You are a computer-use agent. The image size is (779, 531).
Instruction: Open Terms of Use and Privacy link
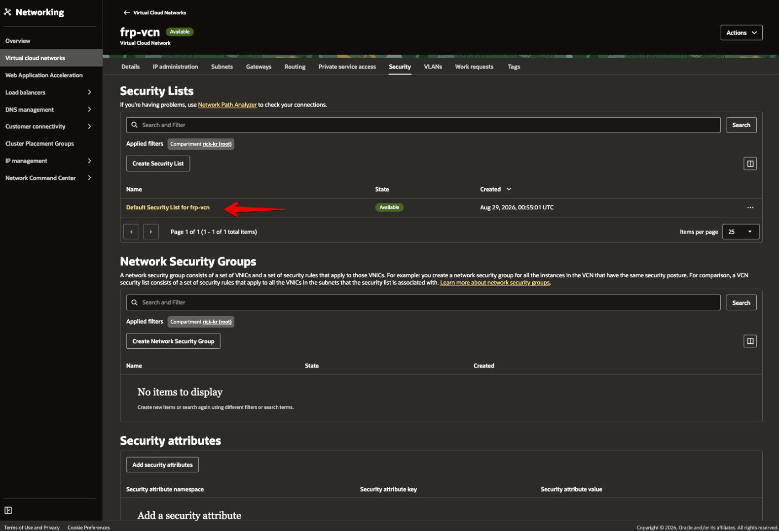click(32, 528)
